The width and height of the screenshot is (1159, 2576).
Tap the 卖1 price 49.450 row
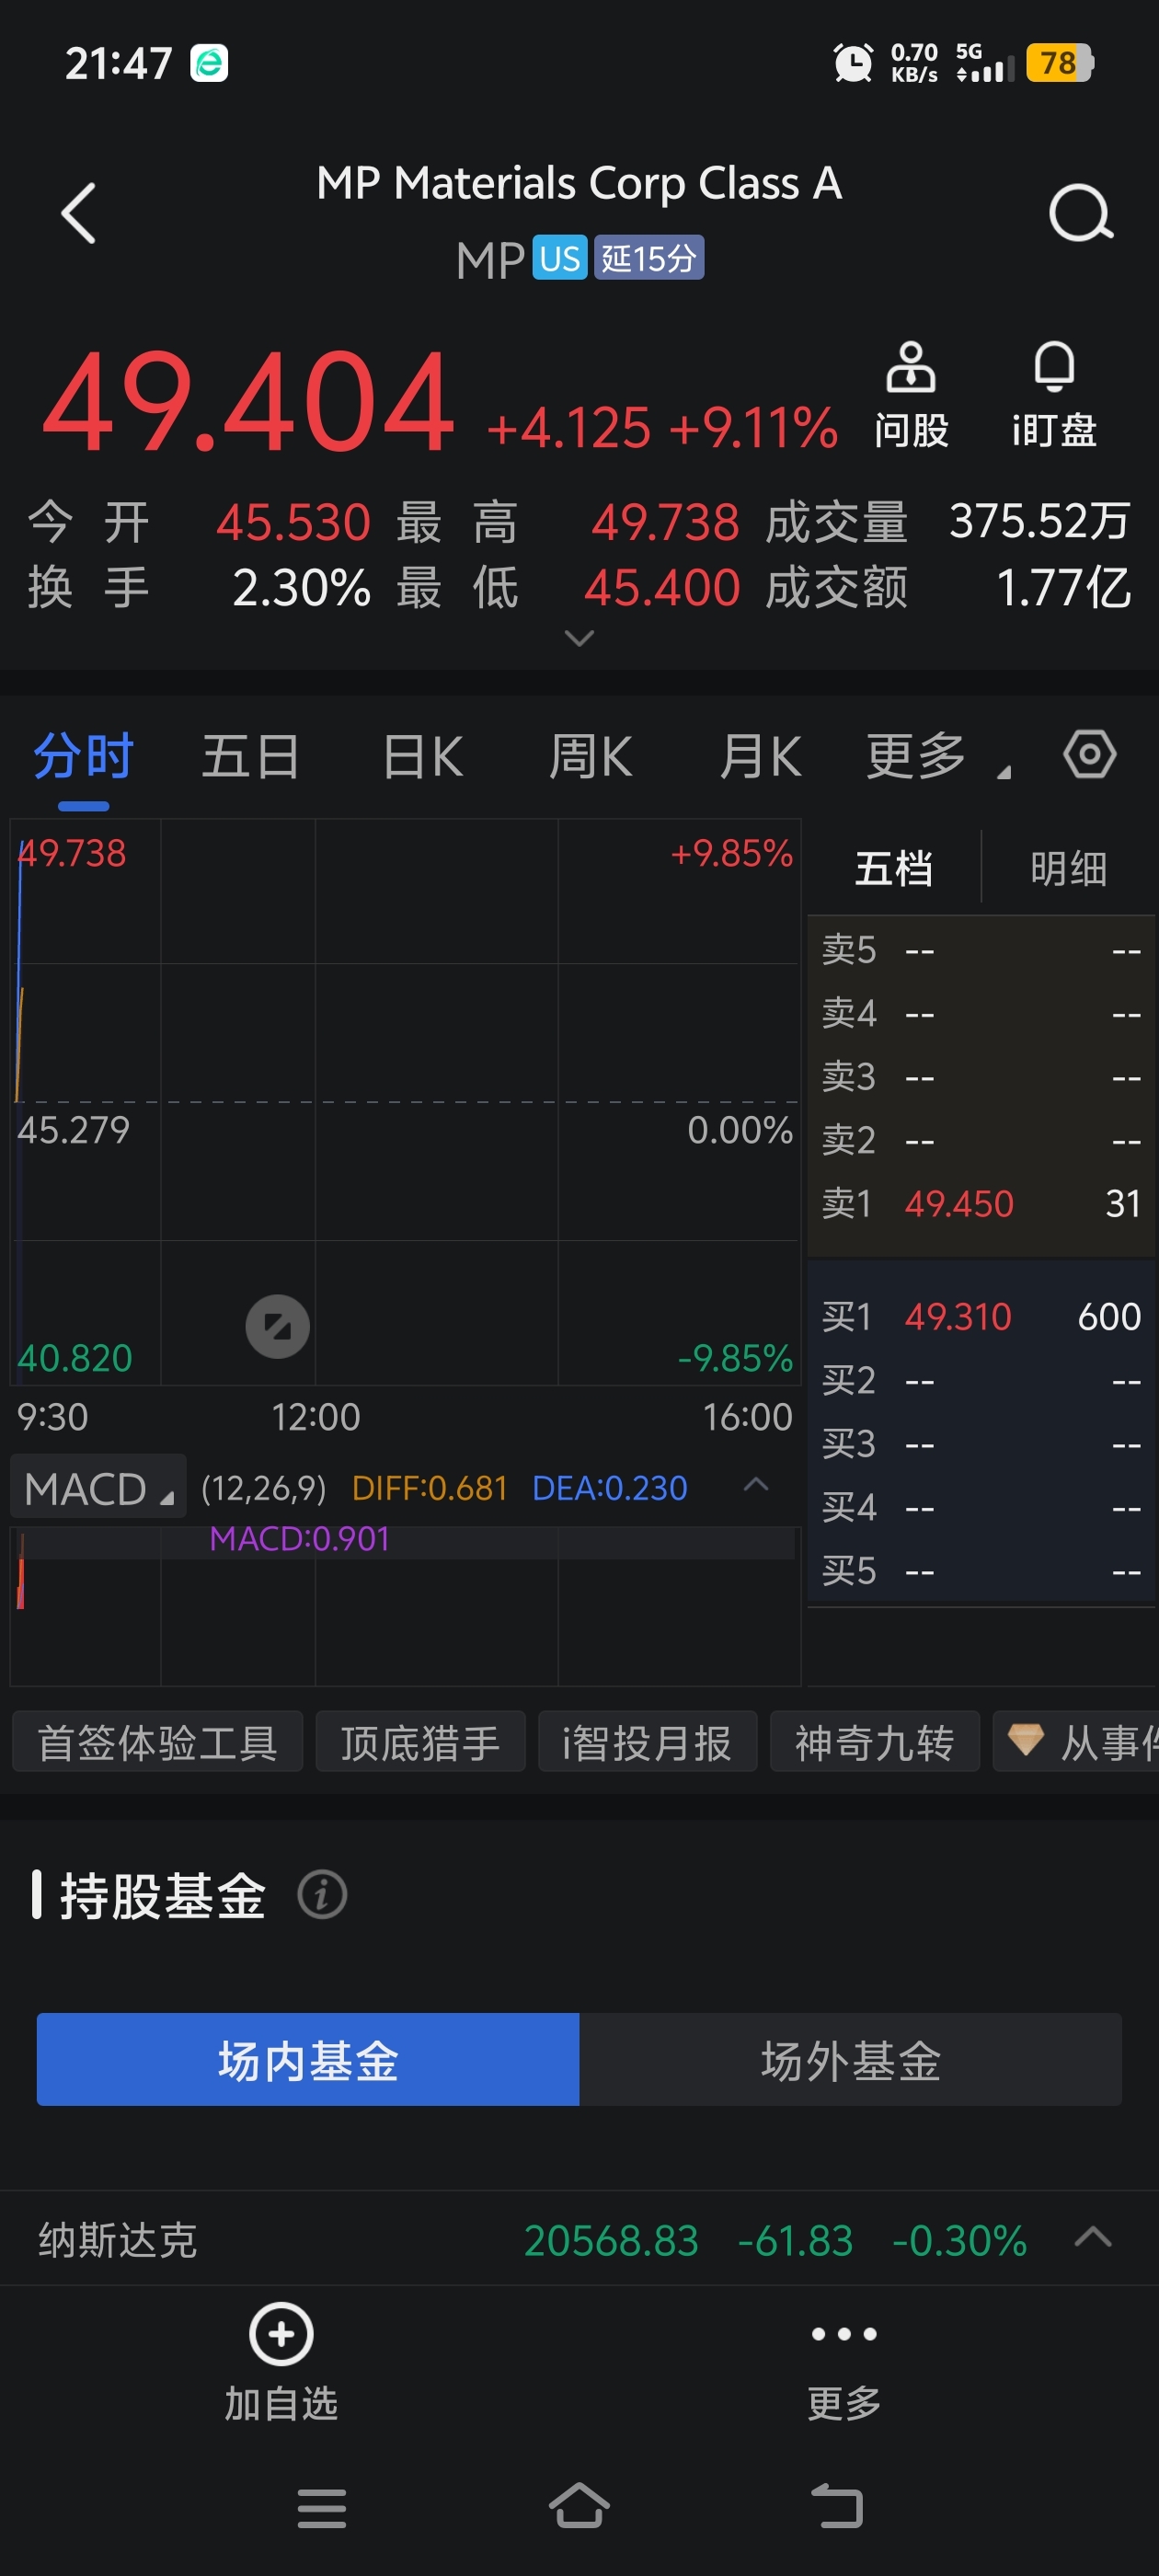(x=981, y=1203)
